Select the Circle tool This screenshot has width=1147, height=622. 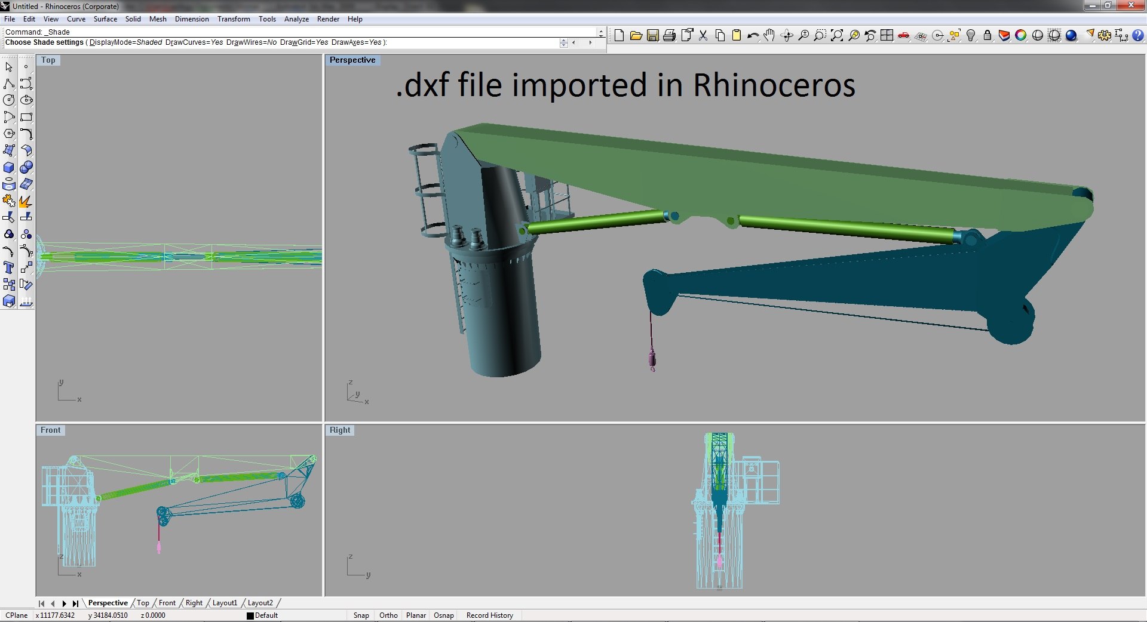pyautogui.click(x=9, y=100)
